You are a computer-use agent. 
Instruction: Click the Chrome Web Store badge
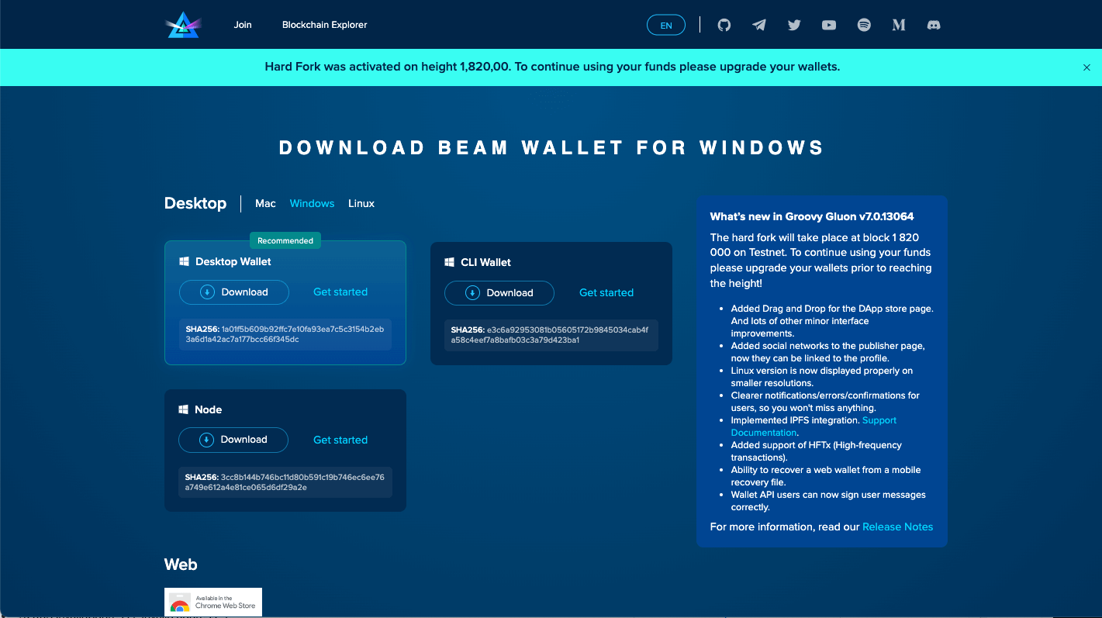point(213,602)
